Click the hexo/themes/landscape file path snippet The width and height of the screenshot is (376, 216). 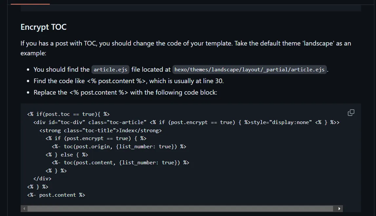(x=249, y=70)
